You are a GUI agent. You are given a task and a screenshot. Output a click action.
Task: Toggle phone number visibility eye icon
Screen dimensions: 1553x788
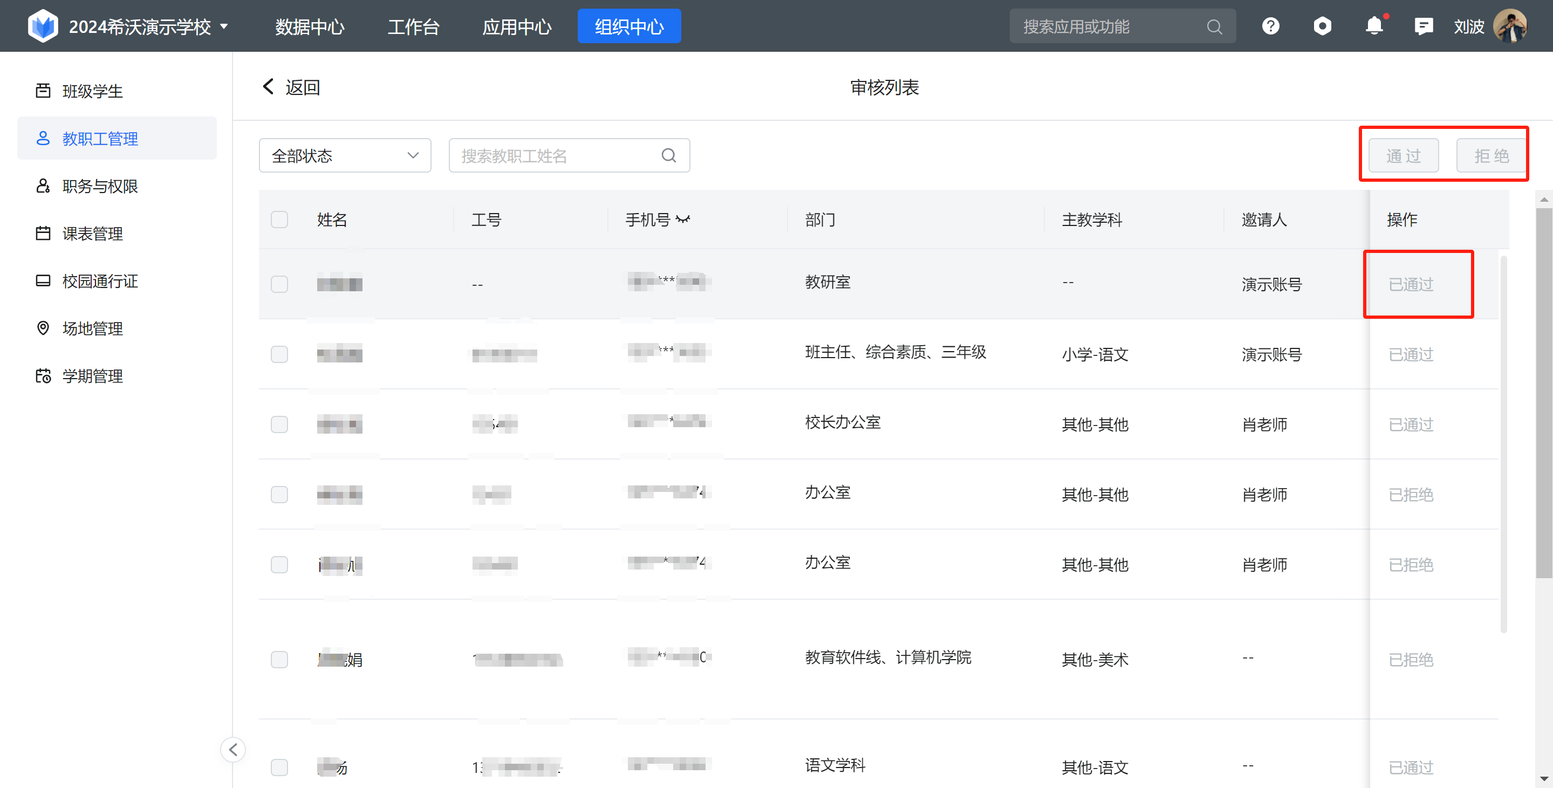pyautogui.click(x=682, y=220)
